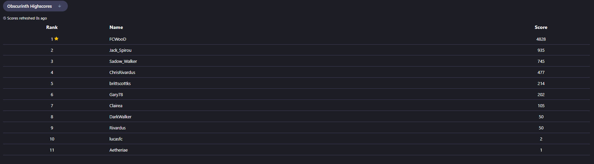
Task: Open the Jack_Spirou player entry
Action: point(120,50)
